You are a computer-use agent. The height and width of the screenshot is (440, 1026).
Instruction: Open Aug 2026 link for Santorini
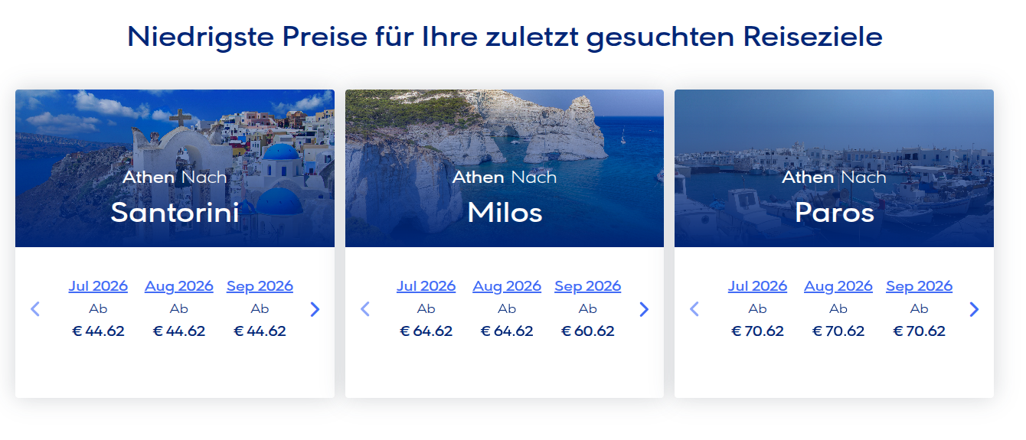(178, 286)
